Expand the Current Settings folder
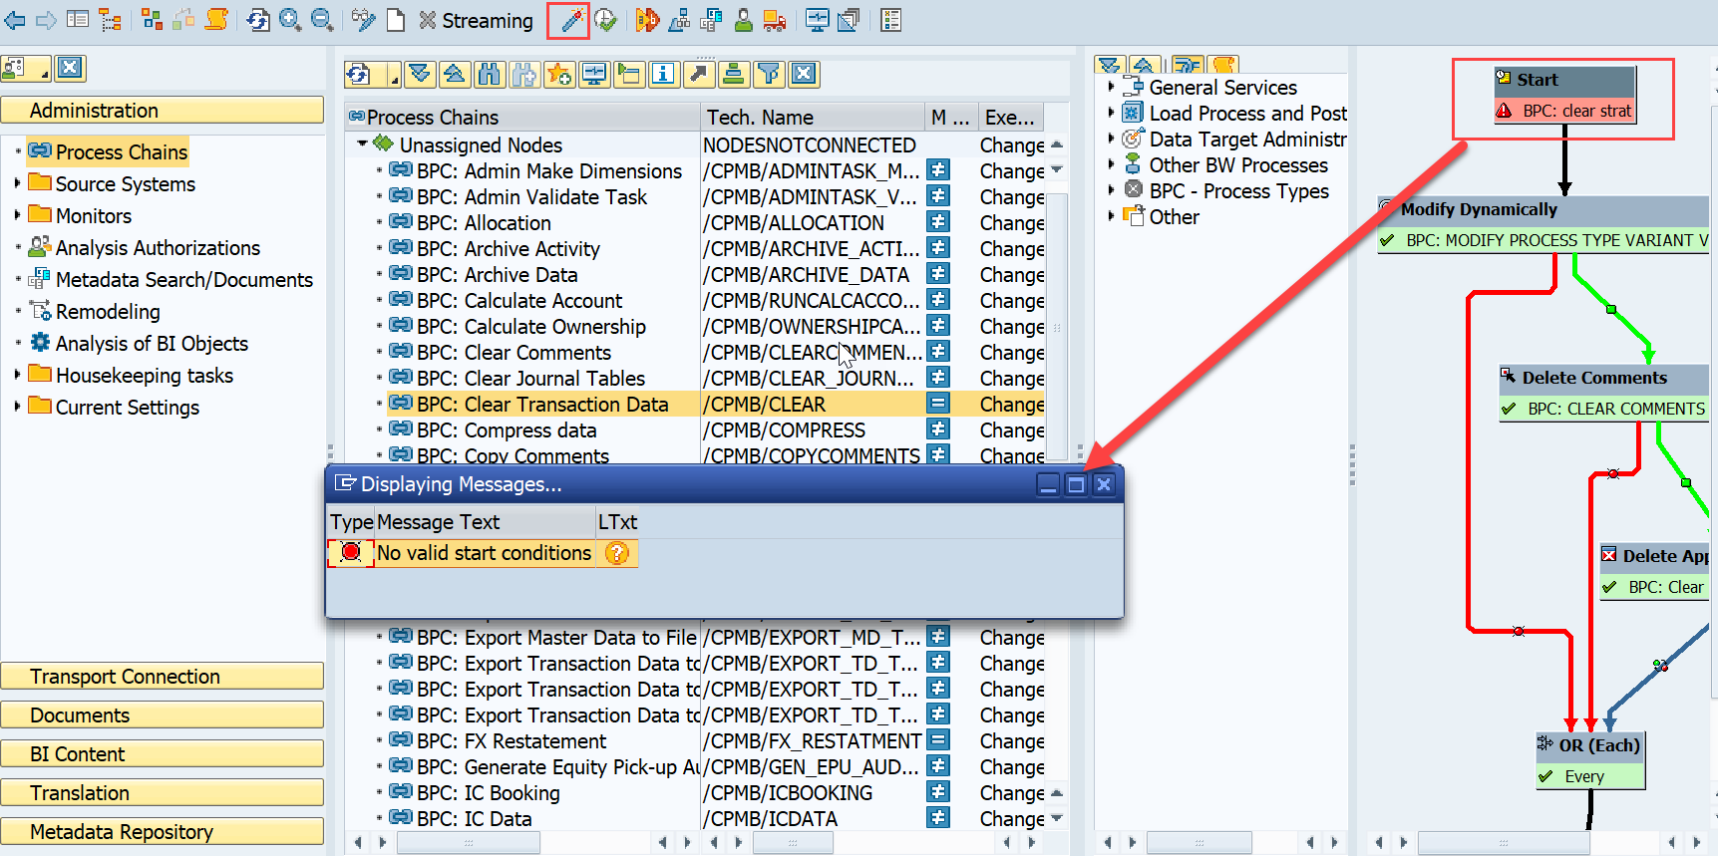This screenshot has width=1718, height=856. coord(17,407)
